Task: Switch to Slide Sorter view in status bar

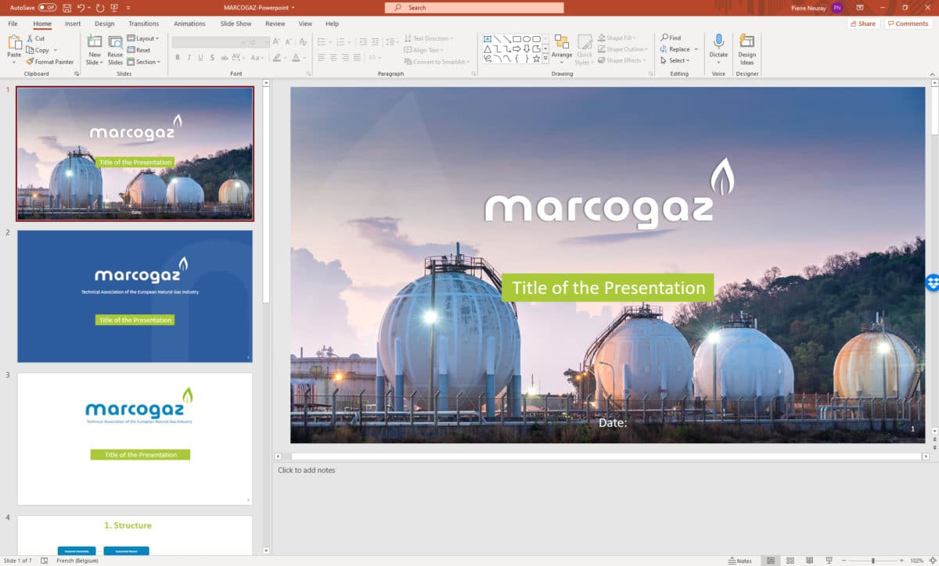Action: pos(789,561)
